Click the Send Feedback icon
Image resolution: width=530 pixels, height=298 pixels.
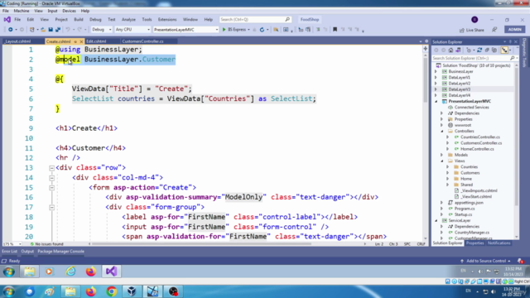494,30
